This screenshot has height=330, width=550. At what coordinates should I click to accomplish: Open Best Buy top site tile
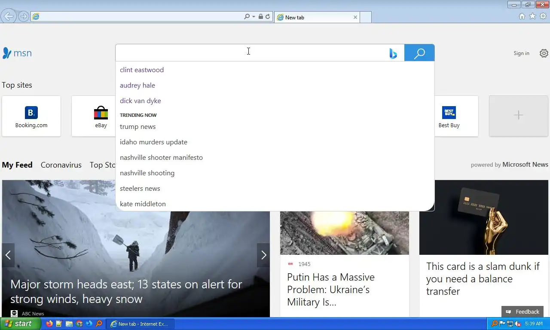click(x=456, y=116)
